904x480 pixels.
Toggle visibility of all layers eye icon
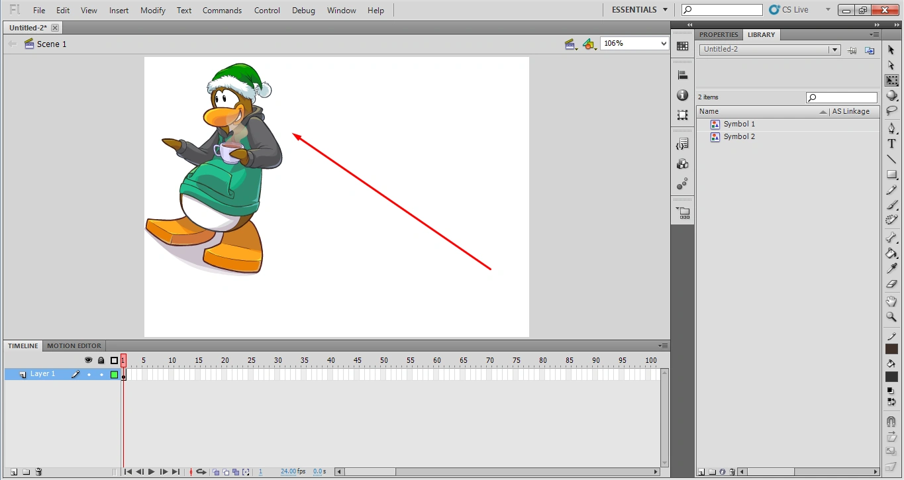coord(88,360)
